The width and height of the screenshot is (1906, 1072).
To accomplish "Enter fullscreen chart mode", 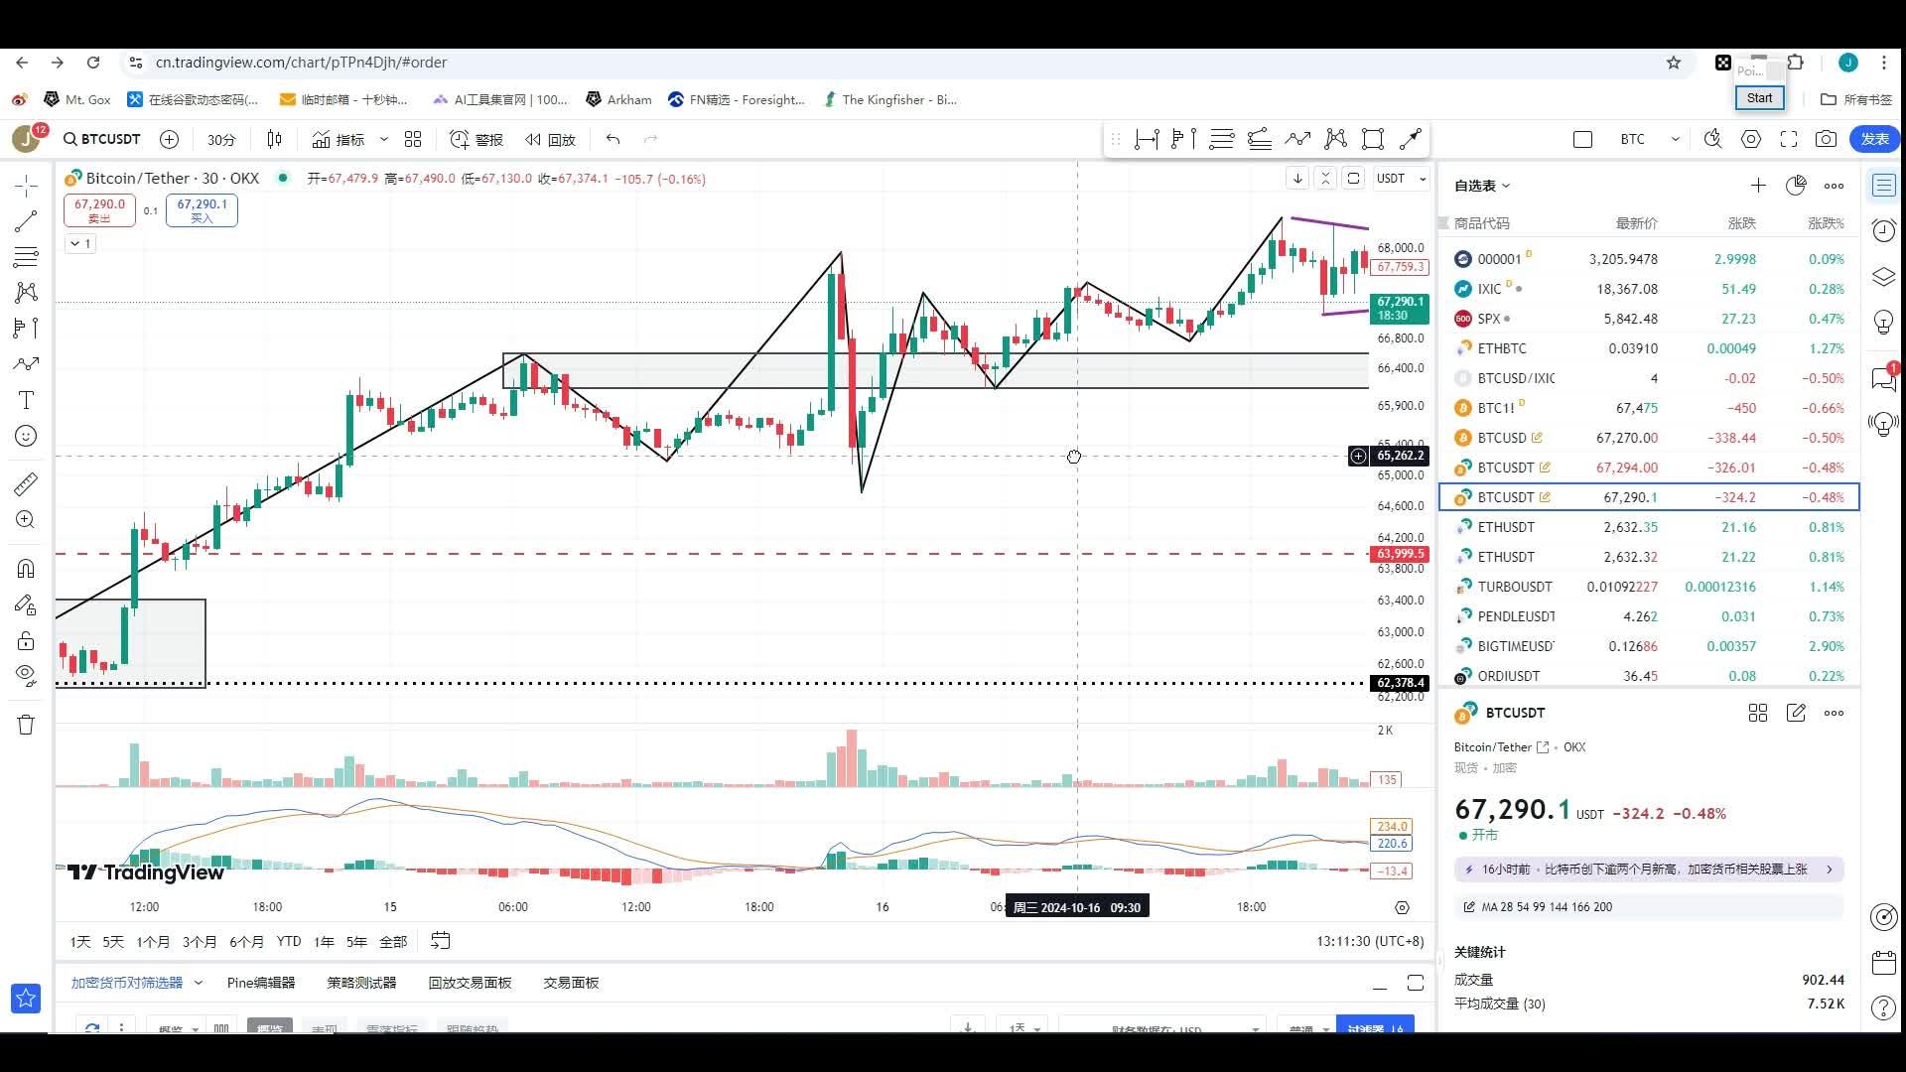I will tap(1789, 139).
